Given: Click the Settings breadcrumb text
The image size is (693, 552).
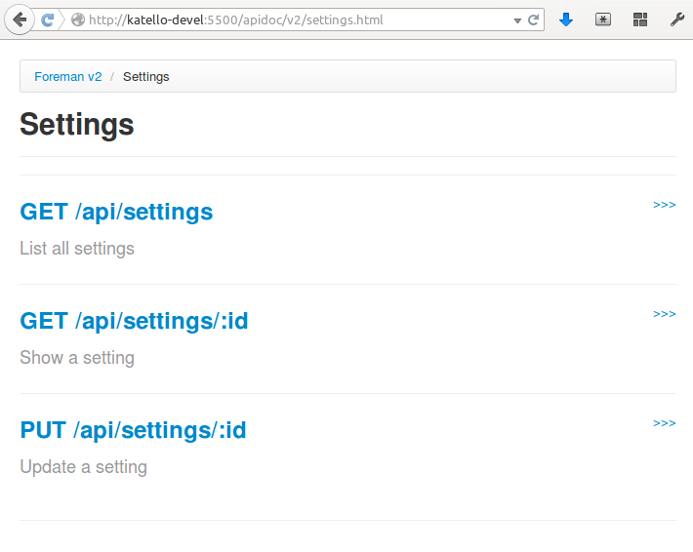Looking at the screenshot, I should coord(145,77).
